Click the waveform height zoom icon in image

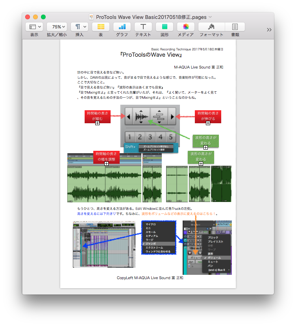coord(141,117)
